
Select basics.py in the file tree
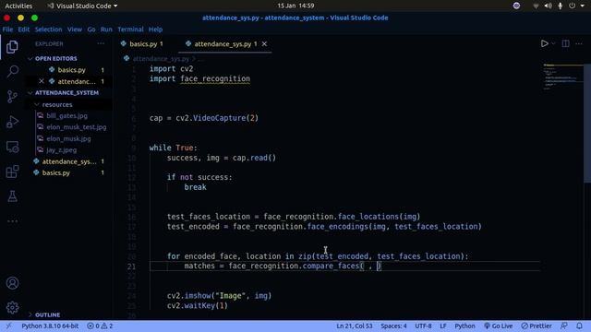point(55,172)
